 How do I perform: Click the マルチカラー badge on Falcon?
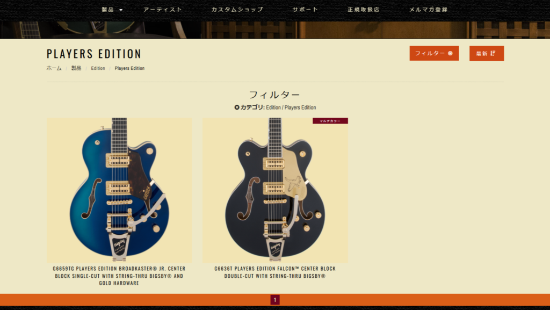point(330,121)
